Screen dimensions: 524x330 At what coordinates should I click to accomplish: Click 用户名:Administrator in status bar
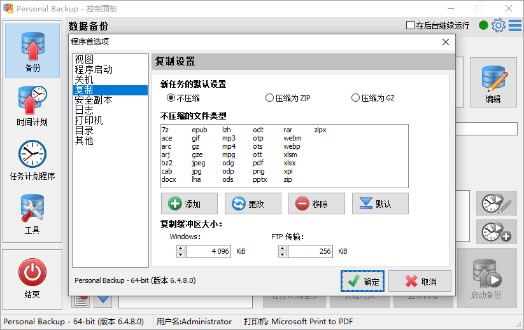pyautogui.click(x=194, y=322)
